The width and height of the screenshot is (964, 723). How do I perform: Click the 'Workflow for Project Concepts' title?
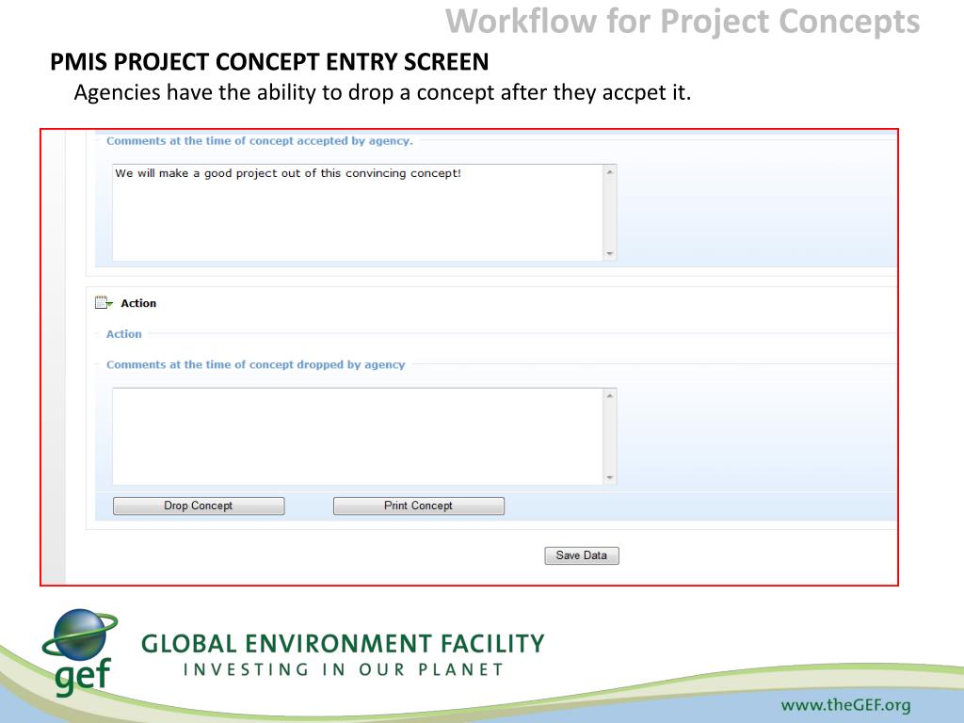683,22
